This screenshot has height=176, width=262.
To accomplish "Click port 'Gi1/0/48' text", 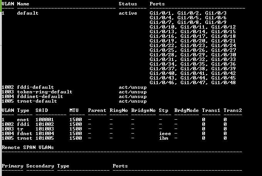I will click(x=223, y=83).
